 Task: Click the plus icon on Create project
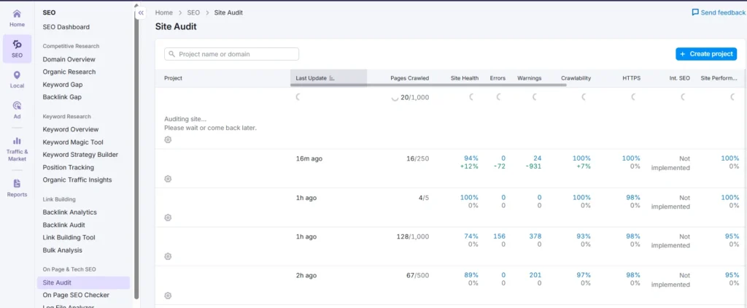[x=683, y=54]
